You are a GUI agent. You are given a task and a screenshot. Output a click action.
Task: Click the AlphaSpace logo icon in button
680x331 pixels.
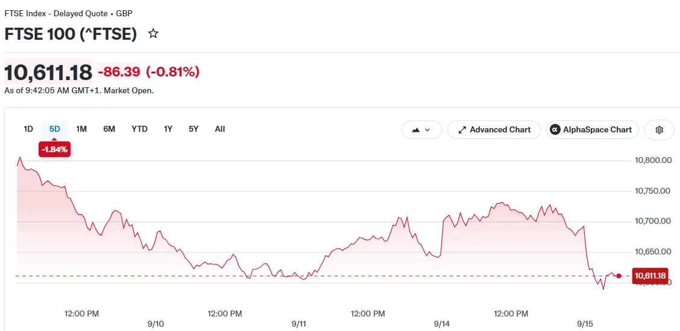pos(555,130)
